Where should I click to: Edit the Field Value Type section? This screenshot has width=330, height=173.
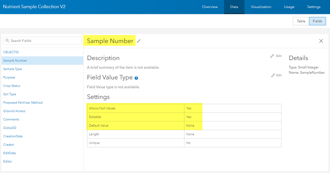point(276,75)
